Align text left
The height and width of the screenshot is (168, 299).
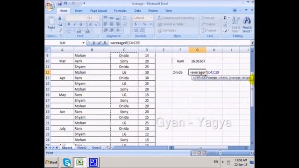[x=106, y=24]
